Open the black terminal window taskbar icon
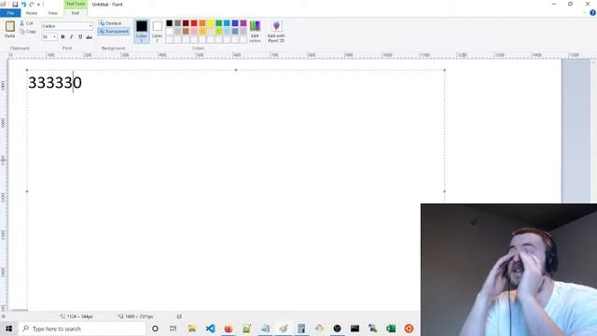Viewport: 597px width, 336px height. (354, 329)
